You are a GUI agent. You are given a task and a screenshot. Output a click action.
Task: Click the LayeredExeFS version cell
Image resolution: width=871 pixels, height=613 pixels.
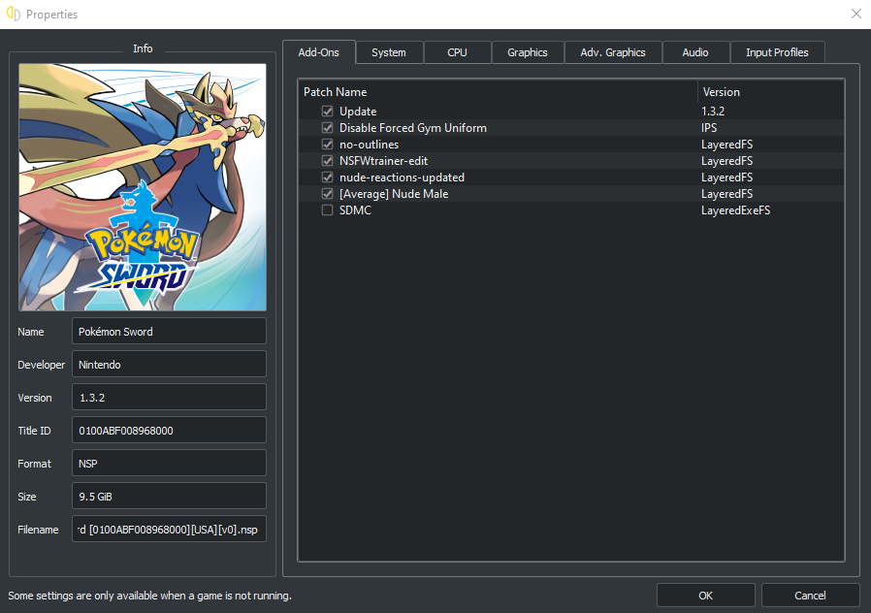735,210
